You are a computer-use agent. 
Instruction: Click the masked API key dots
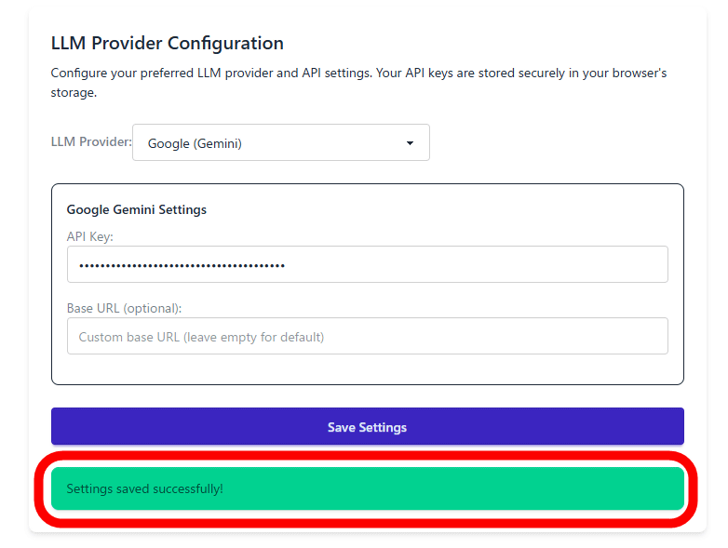pyautogui.click(x=182, y=265)
